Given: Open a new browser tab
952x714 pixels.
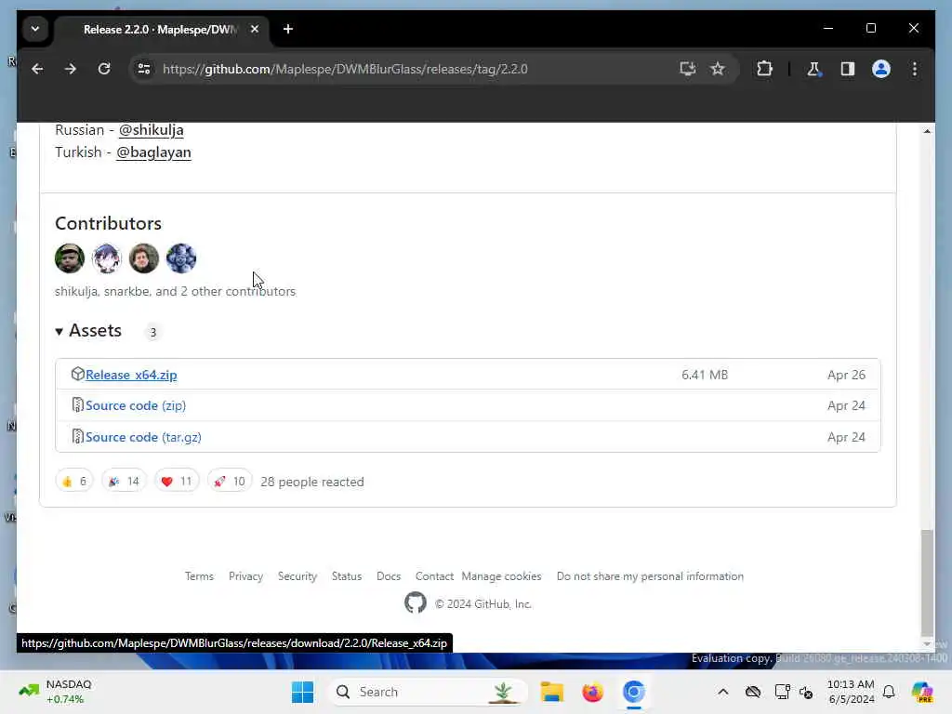Looking at the screenshot, I should pyautogui.click(x=288, y=29).
